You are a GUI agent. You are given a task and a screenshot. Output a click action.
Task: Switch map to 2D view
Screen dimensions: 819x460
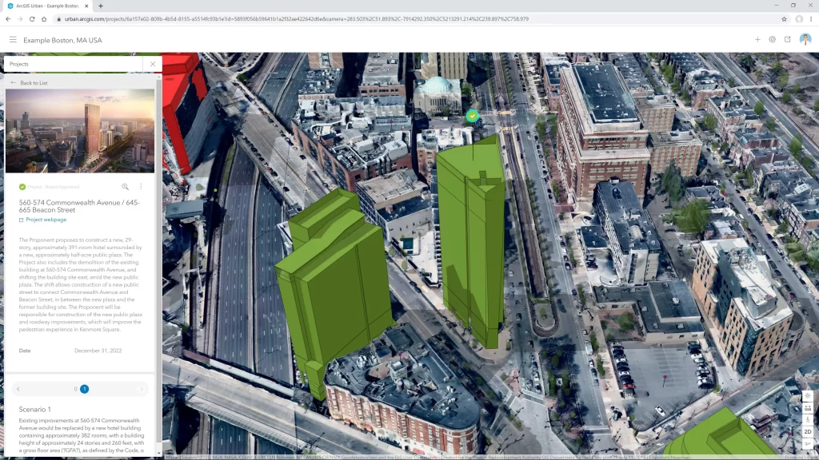click(x=808, y=432)
